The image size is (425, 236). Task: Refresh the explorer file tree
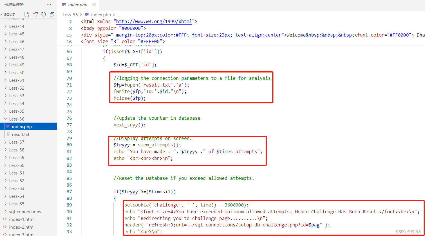point(44,14)
